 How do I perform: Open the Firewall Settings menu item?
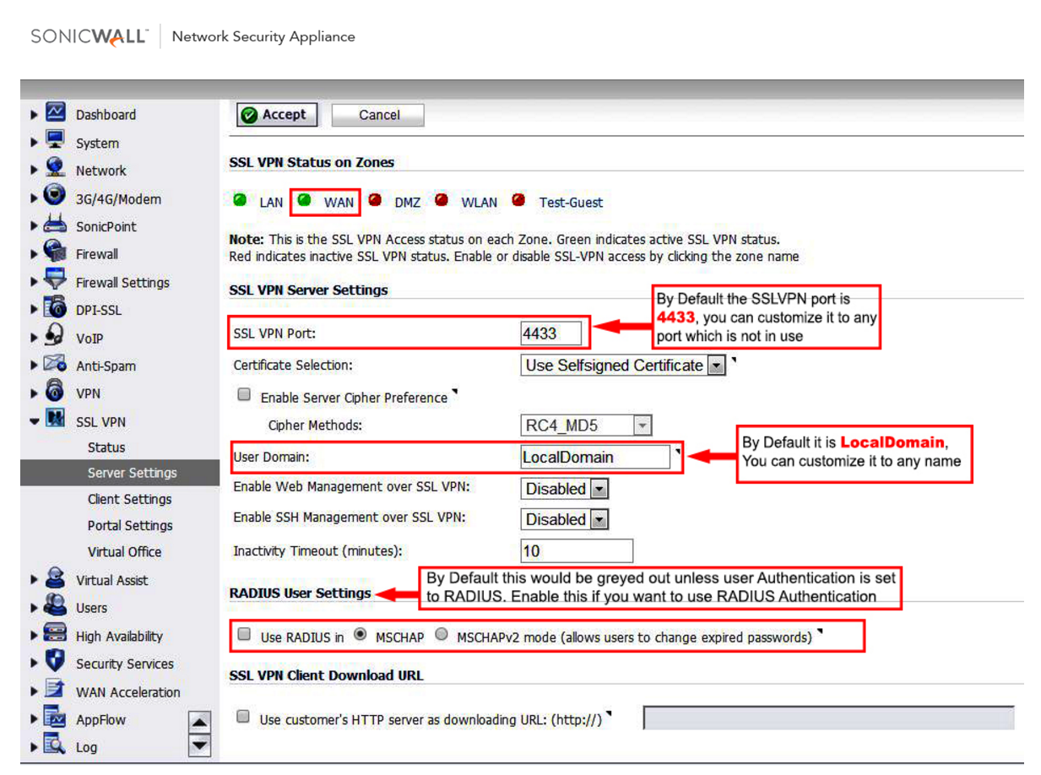pyautogui.click(x=122, y=283)
